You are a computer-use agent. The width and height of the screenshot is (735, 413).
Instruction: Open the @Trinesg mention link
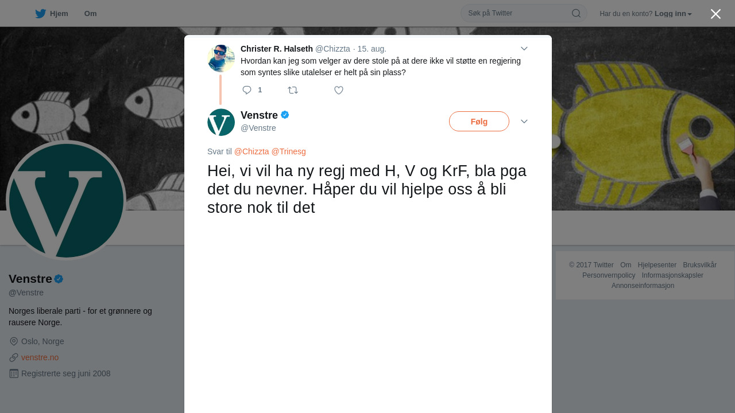(x=288, y=151)
